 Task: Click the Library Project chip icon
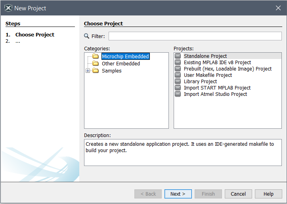pyautogui.click(x=178, y=82)
